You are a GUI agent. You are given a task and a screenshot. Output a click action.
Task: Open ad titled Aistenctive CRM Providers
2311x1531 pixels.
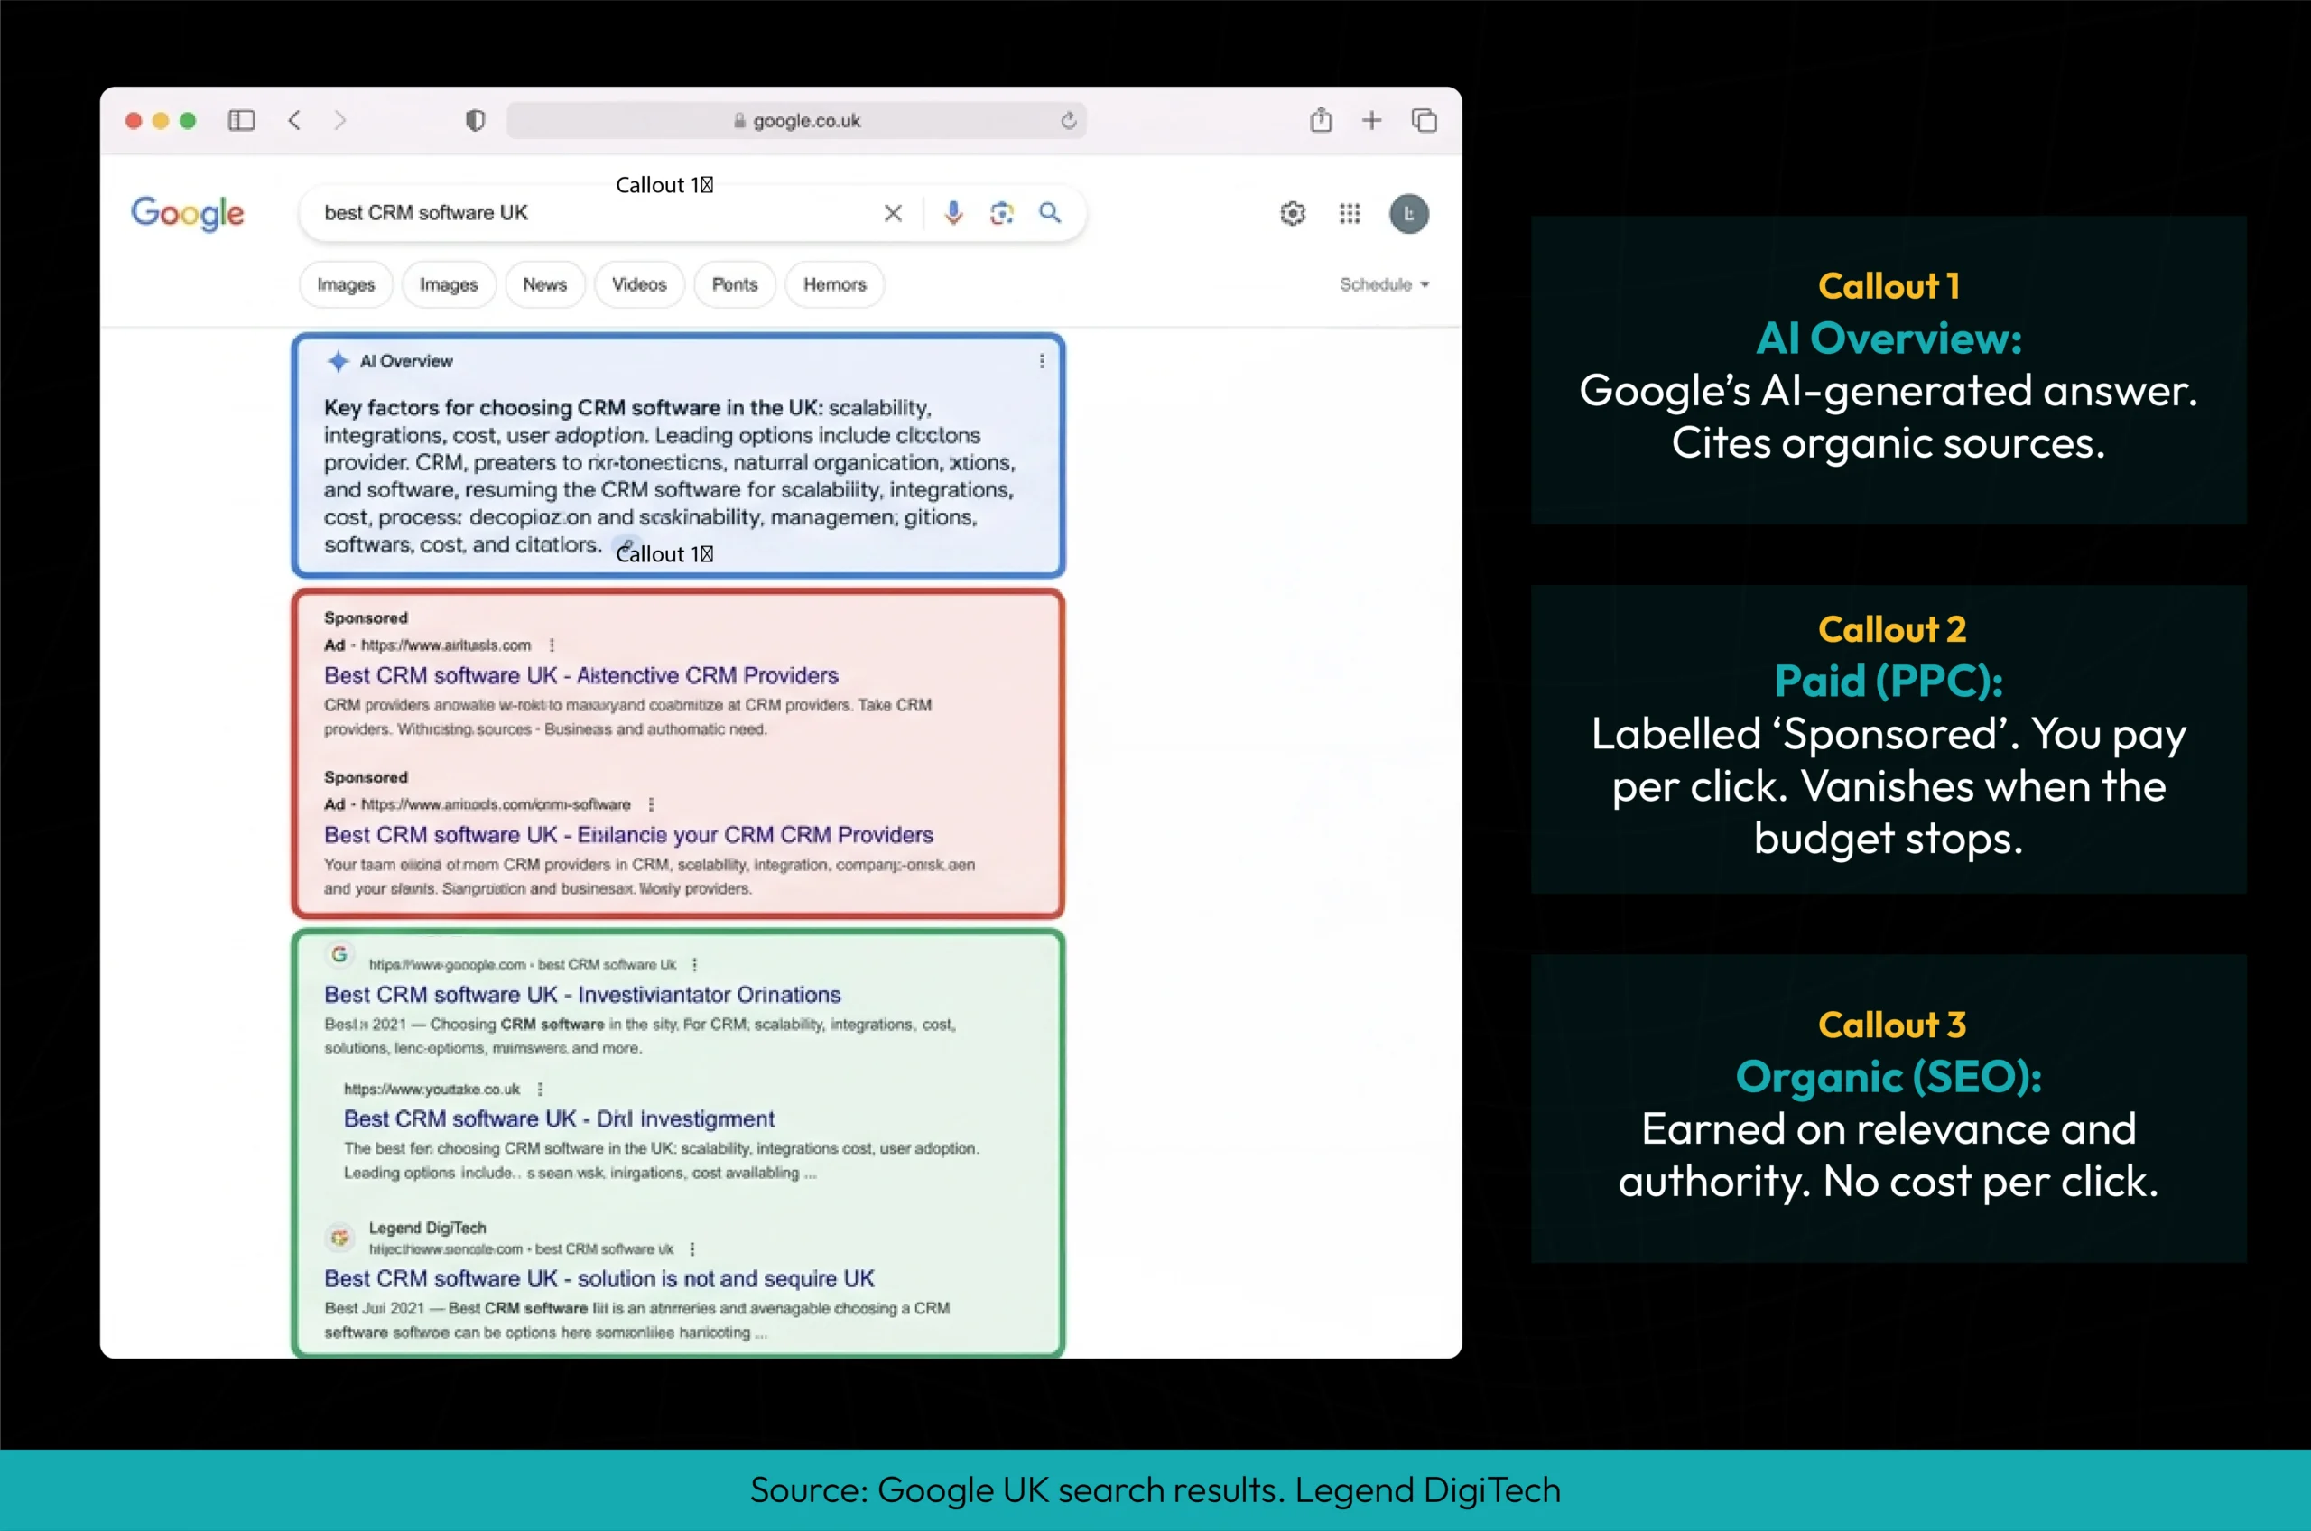[x=581, y=675]
